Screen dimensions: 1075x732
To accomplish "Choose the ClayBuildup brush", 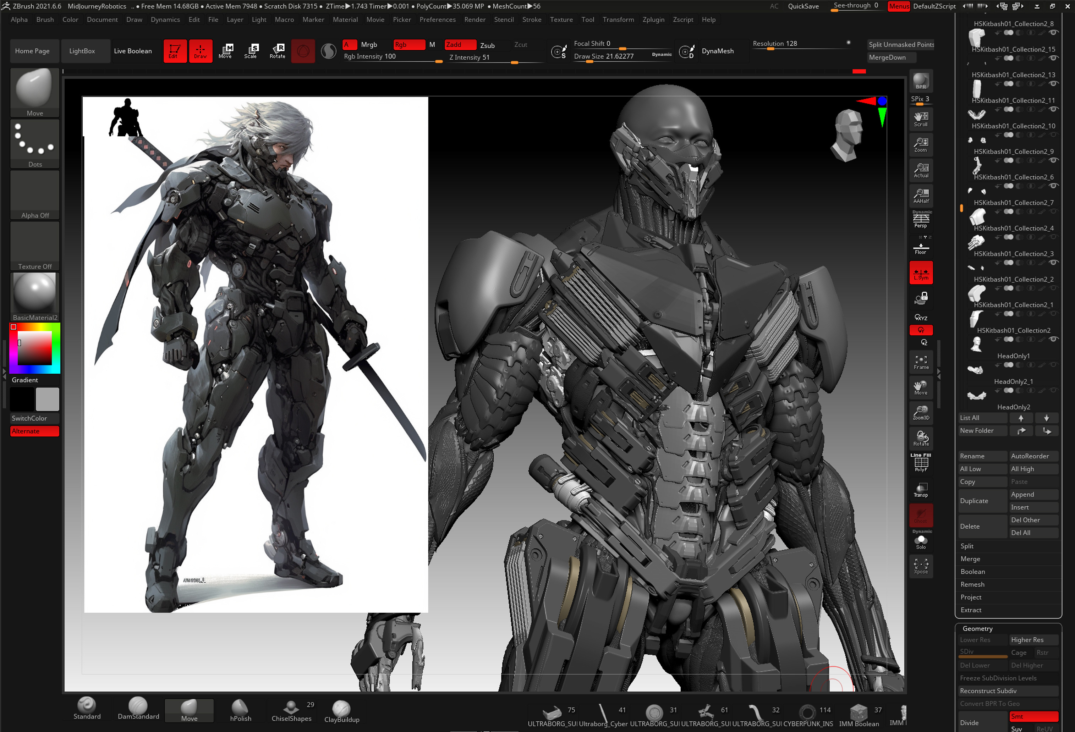I will point(341,711).
